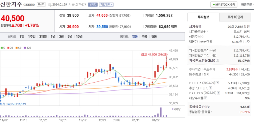Select the 월봉 candlestick chart
Image resolution: width=254 pixels, height=123 pixels.
coord(154,36)
